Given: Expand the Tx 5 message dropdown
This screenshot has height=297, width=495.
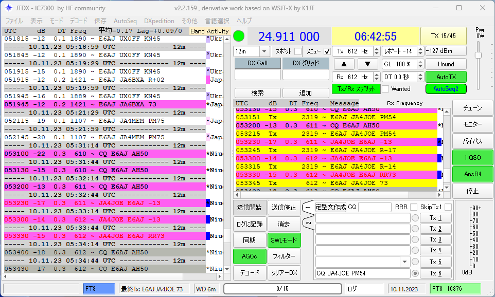Looking at the screenshot, I should [404, 262].
